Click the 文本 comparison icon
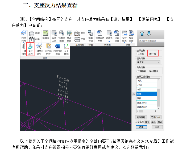 point(77,39)
